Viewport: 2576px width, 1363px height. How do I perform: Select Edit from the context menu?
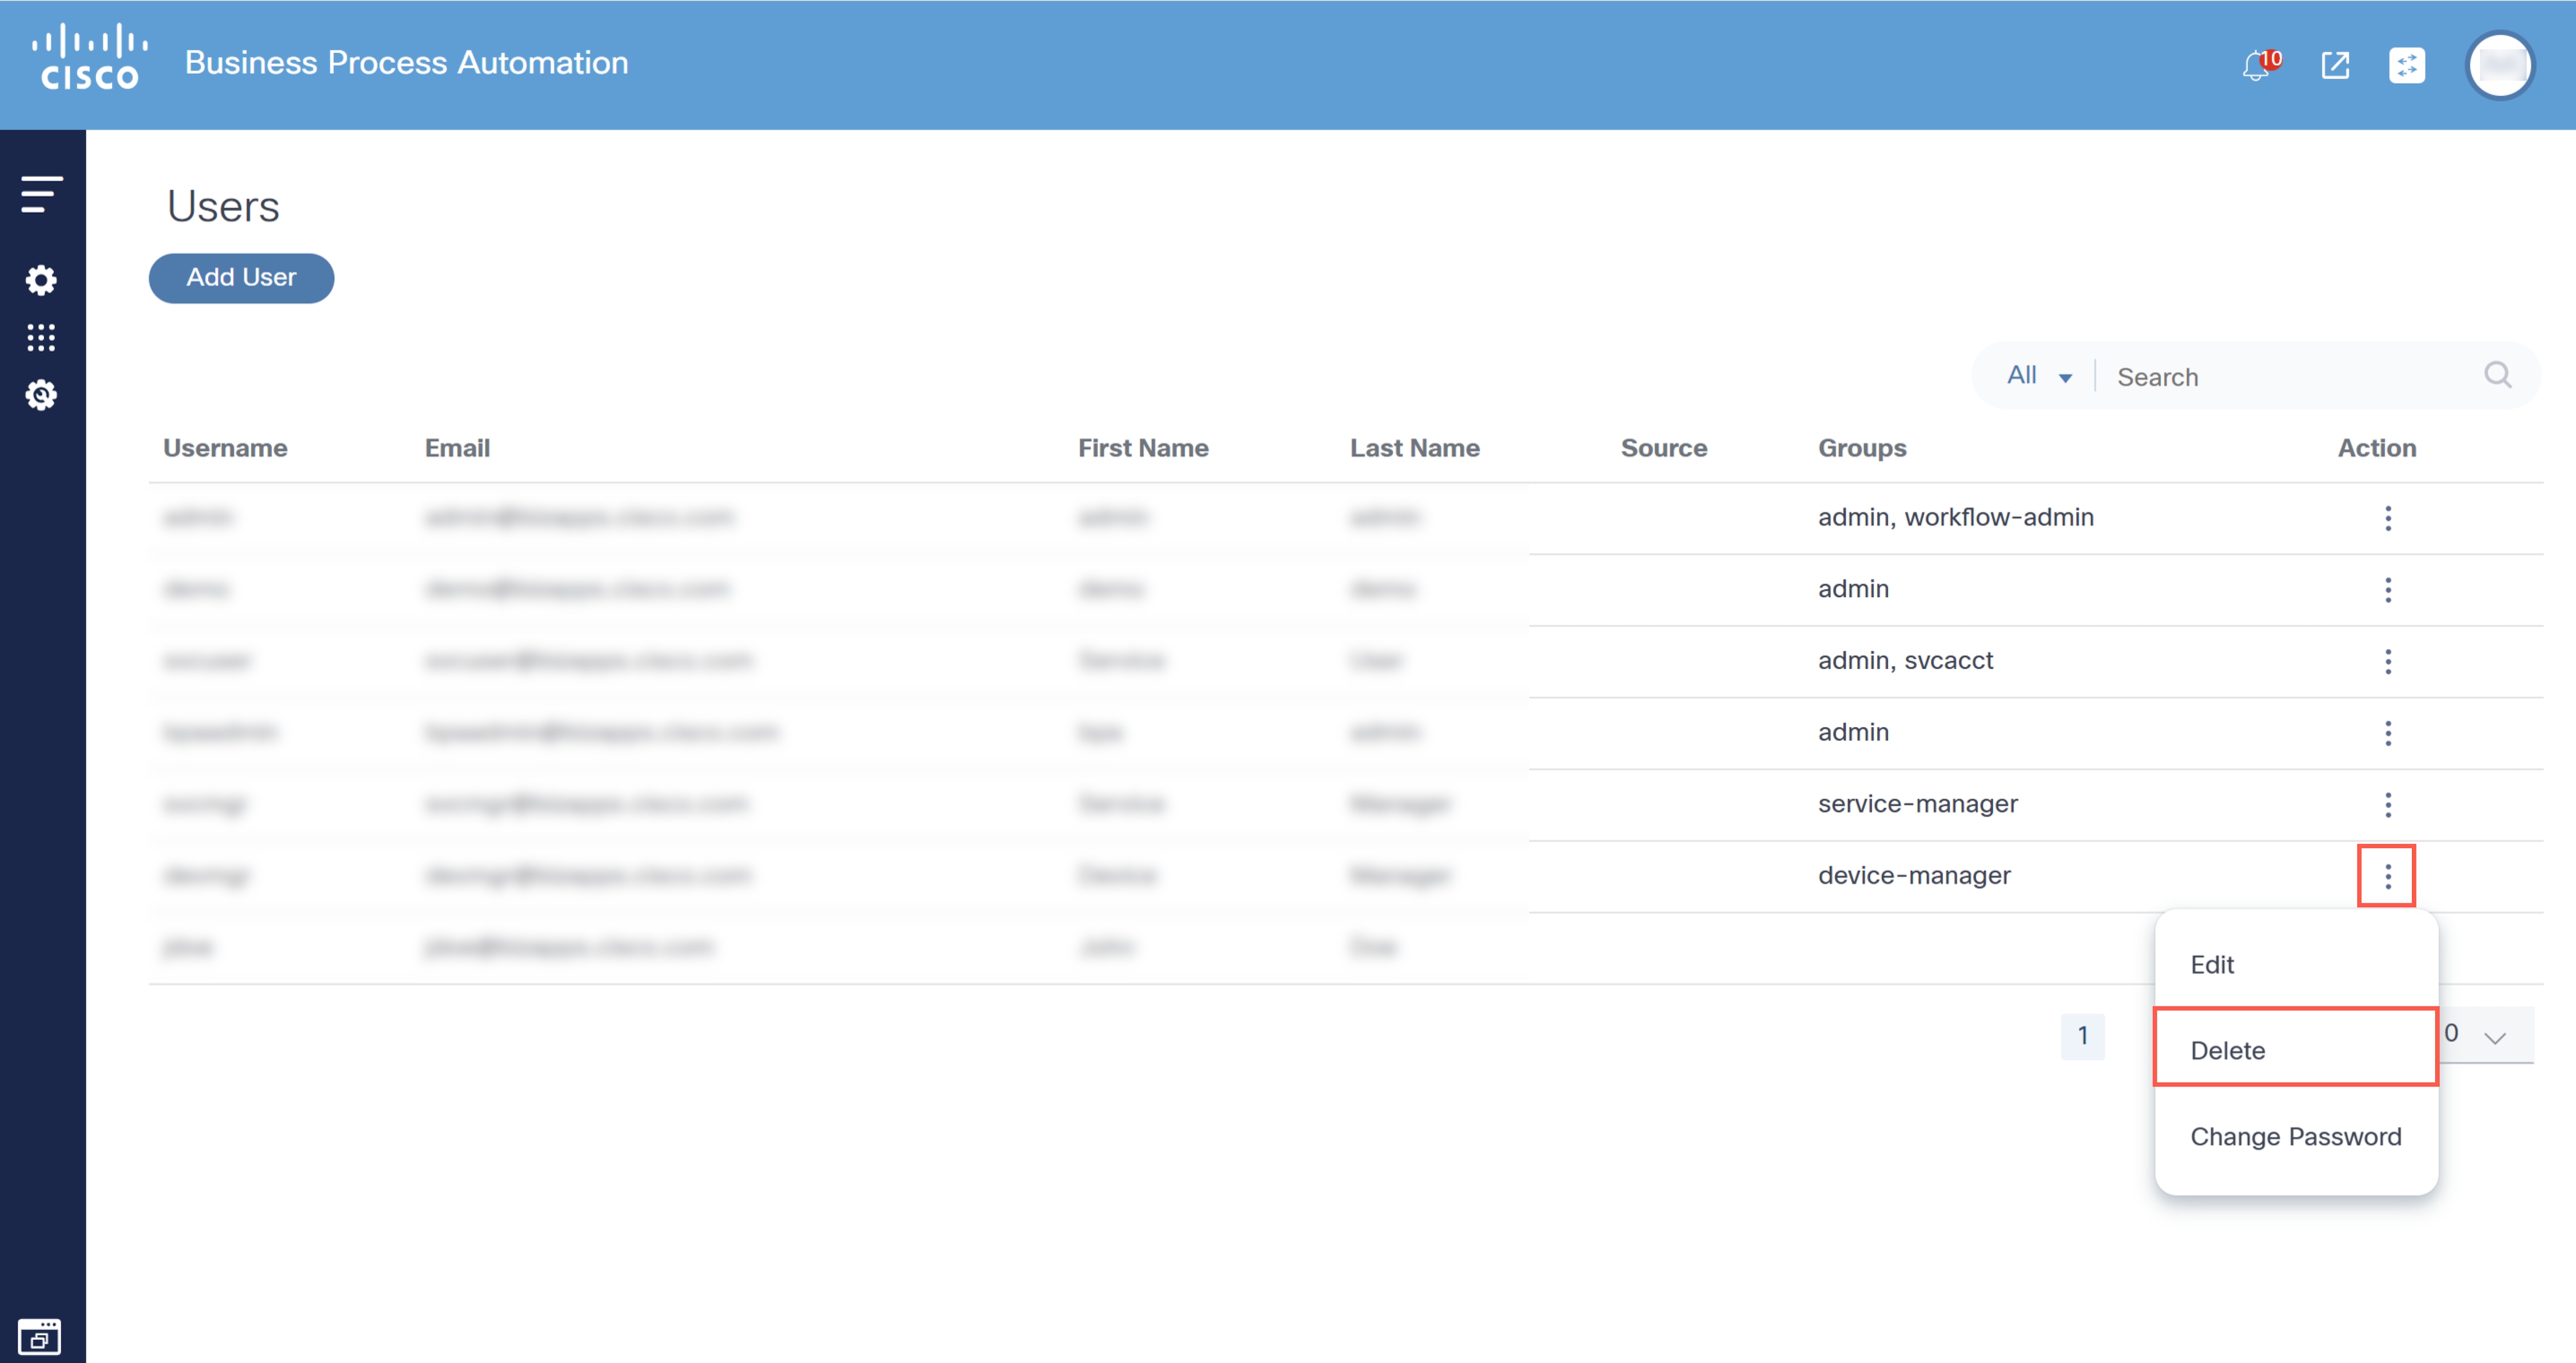point(2212,964)
